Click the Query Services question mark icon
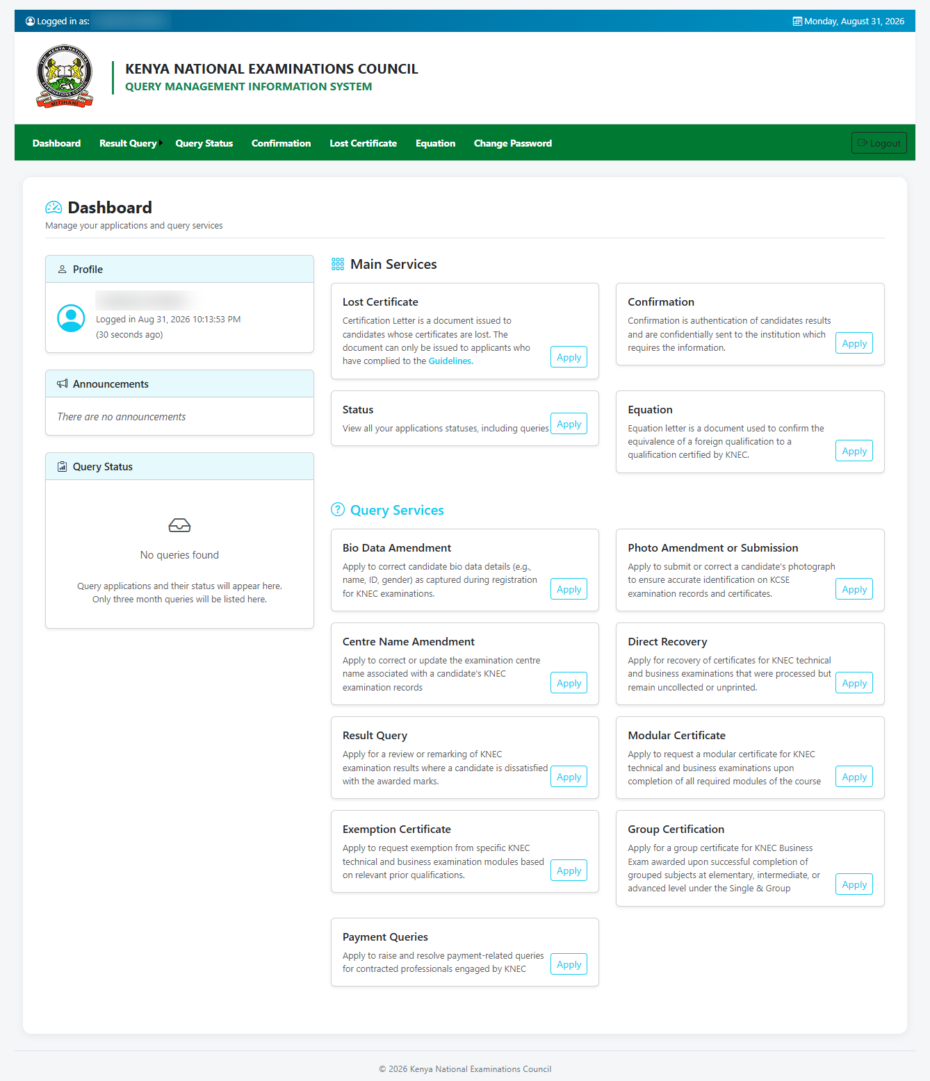The height and width of the screenshot is (1081, 930). pos(338,509)
